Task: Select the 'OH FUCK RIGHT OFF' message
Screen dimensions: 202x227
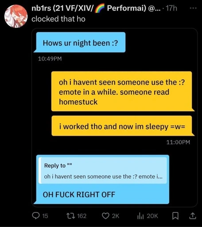Action: pyautogui.click(x=79, y=195)
